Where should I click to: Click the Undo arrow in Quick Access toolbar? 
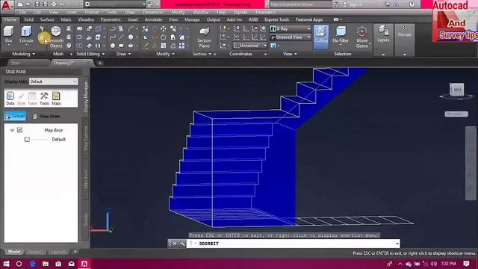pos(62,4)
